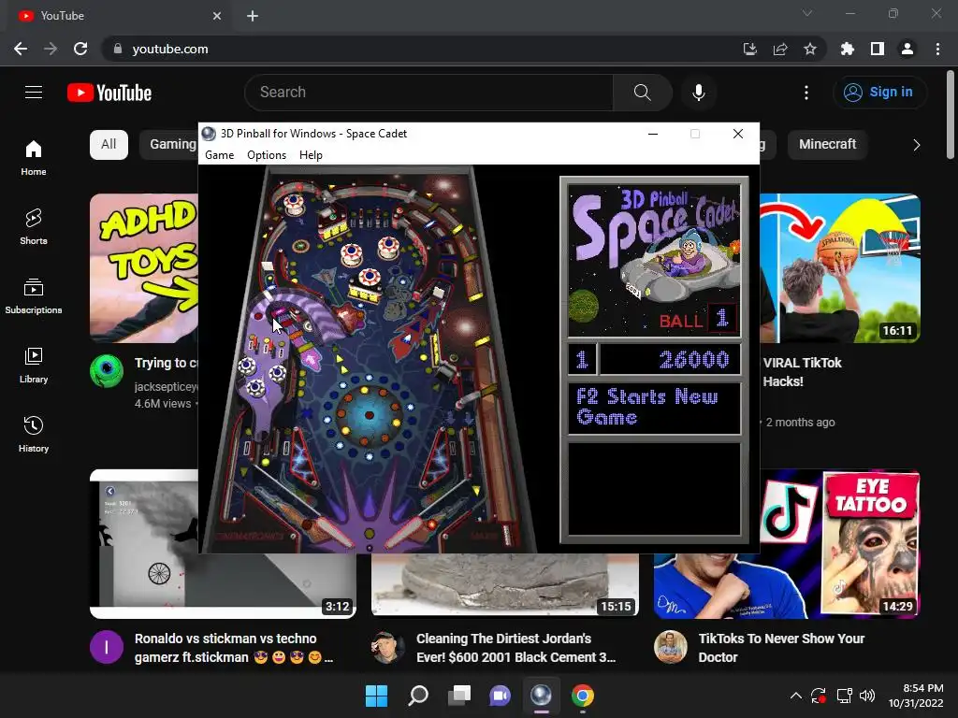The image size is (958, 718).
Task: Click the YouTube search input field
Action: [x=428, y=93]
